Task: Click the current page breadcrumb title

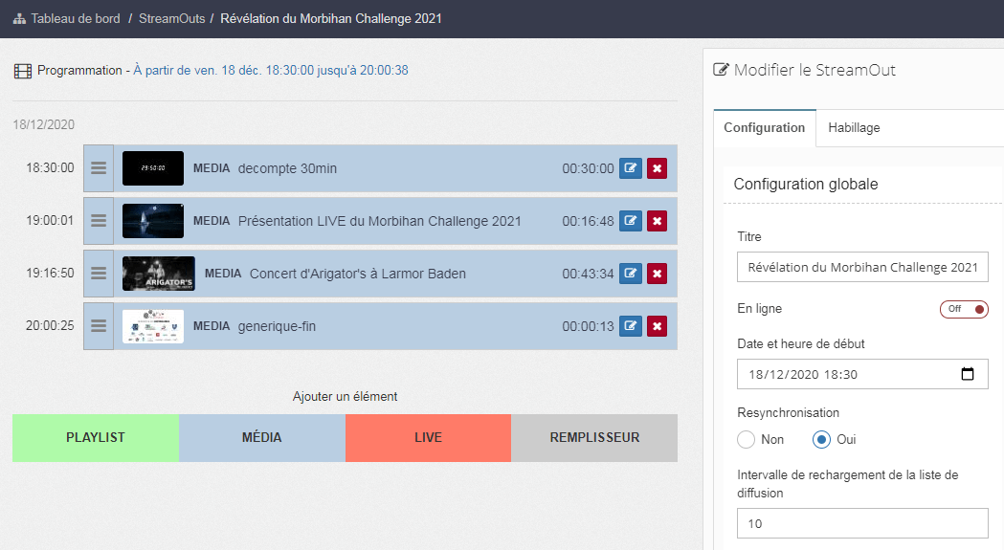Action: coord(331,18)
